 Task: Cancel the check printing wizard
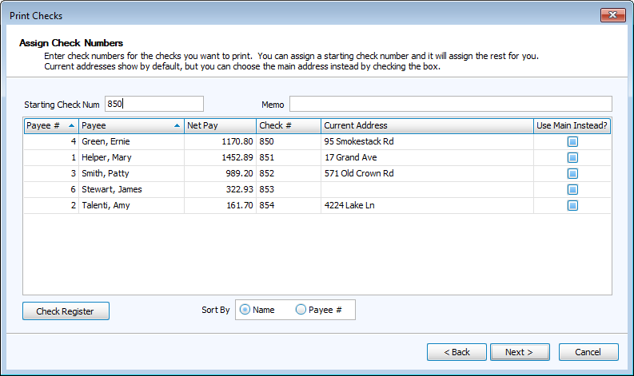(x=588, y=352)
